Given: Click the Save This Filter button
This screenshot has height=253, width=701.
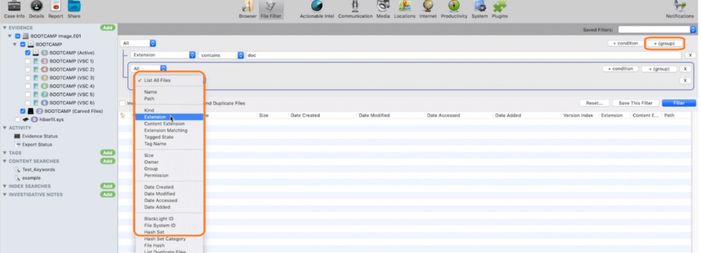Looking at the screenshot, I should click(x=635, y=103).
